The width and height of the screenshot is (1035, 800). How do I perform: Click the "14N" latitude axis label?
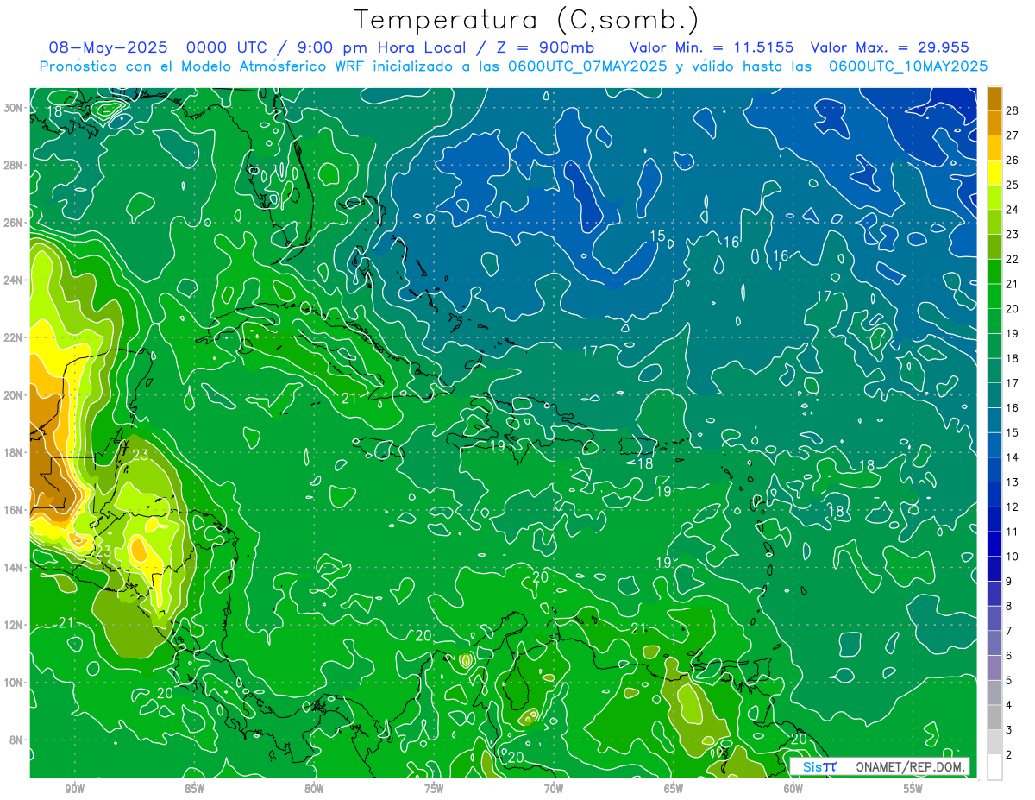[x=13, y=567]
